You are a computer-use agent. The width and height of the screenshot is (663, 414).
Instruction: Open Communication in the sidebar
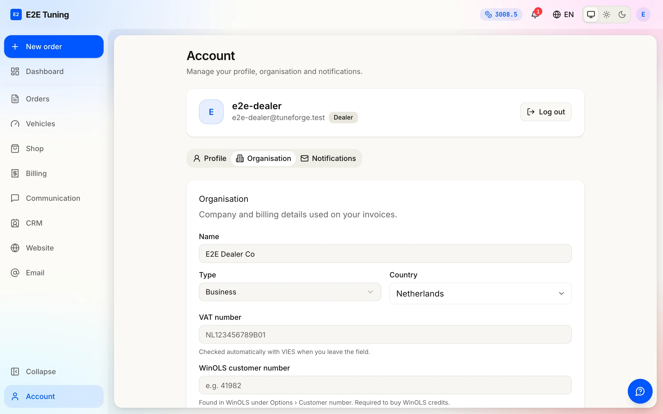pyautogui.click(x=54, y=198)
